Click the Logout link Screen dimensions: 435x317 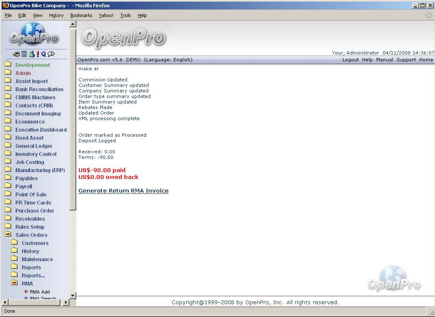click(x=351, y=60)
